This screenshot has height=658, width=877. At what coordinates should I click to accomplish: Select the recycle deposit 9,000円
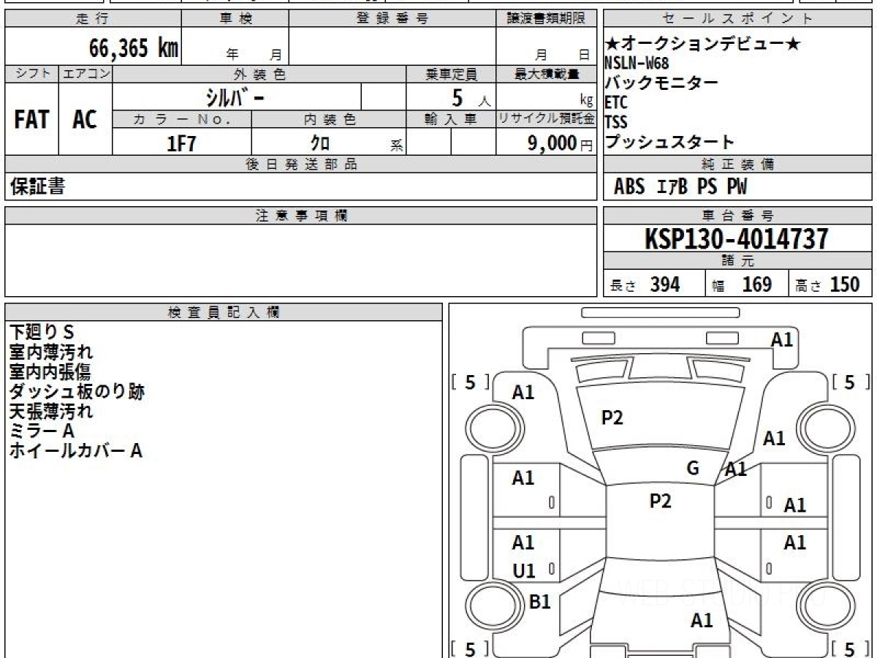tap(561, 143)
